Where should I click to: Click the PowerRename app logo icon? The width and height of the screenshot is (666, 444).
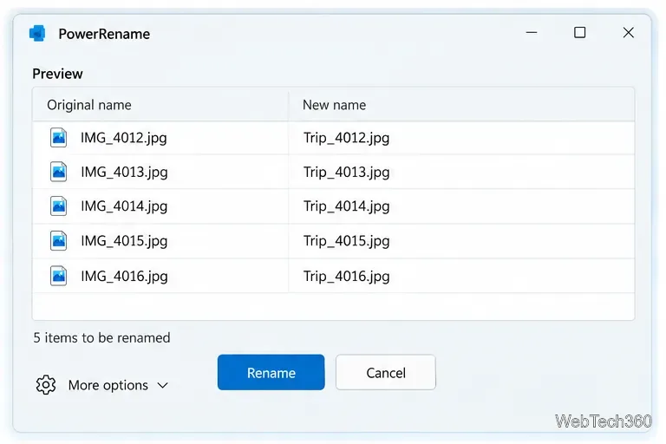pos(37,33)
